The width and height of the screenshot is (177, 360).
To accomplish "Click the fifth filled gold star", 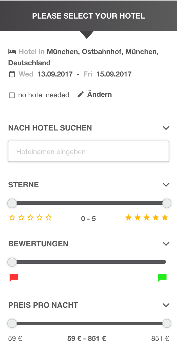I will (x=165, y=217).
